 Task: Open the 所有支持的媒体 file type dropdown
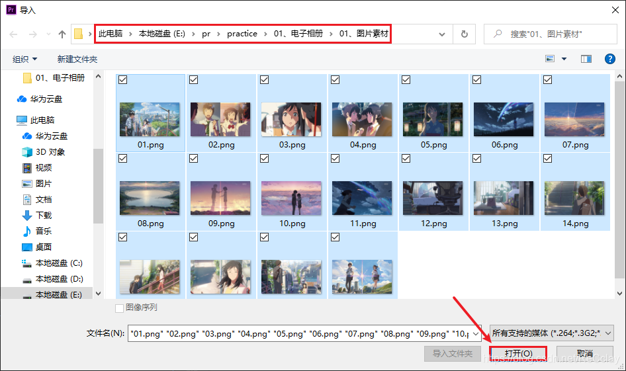pos(552,333)
